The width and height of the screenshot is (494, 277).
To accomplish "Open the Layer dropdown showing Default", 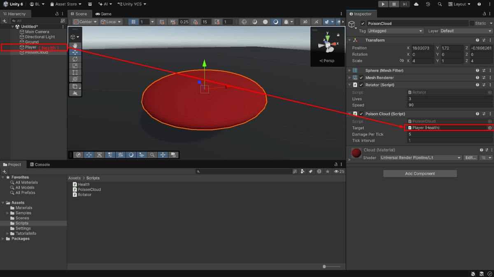I will point(466,31).
